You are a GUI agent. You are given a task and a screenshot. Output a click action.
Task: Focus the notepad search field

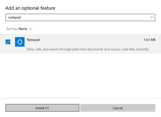pos(80,17)
